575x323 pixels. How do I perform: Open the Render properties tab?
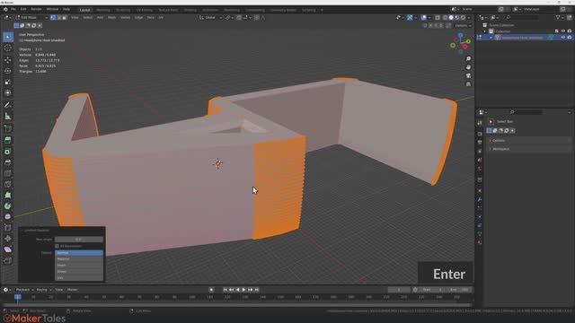[x=480, y=134]
